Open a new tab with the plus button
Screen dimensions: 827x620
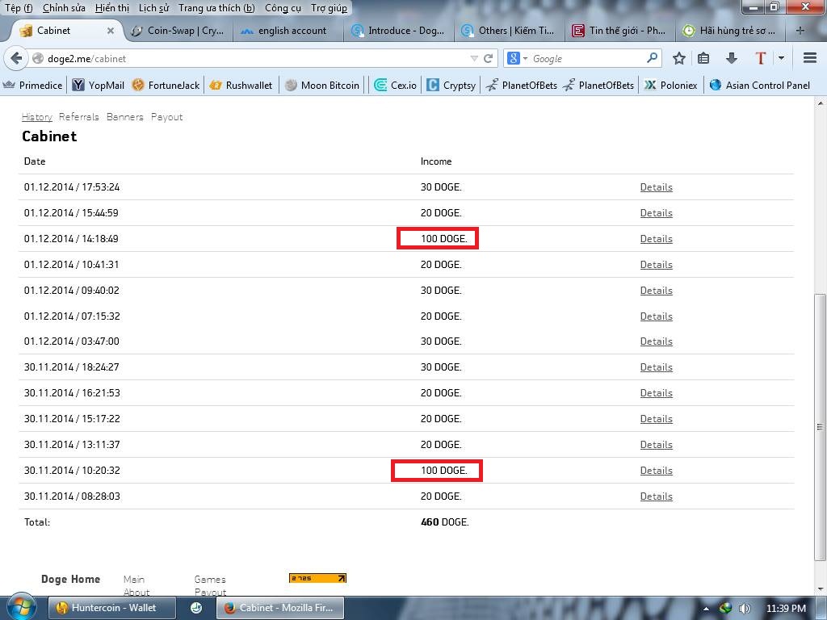(800, 31)
